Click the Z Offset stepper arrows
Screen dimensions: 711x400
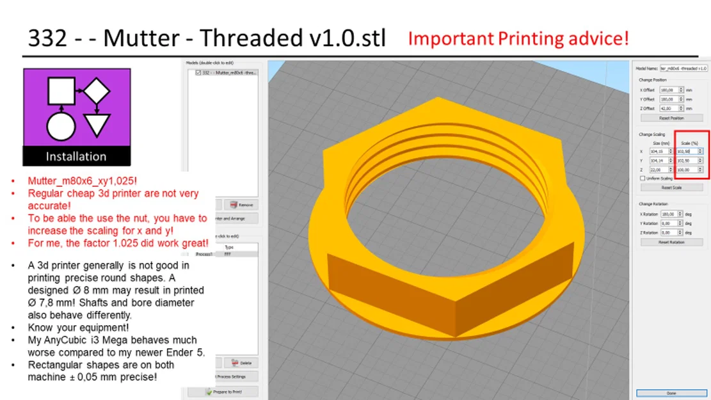(681, 108)
